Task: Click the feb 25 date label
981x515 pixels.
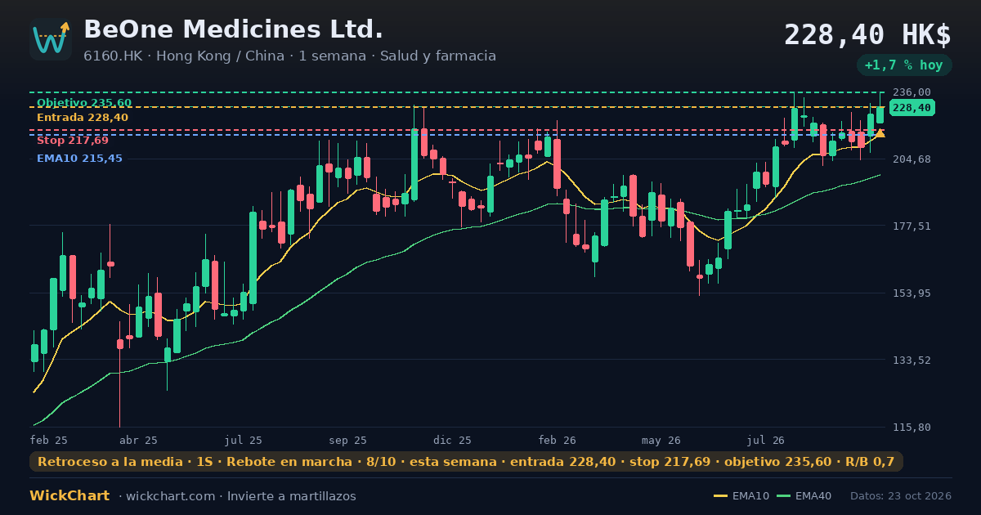Action: [49, 440]
